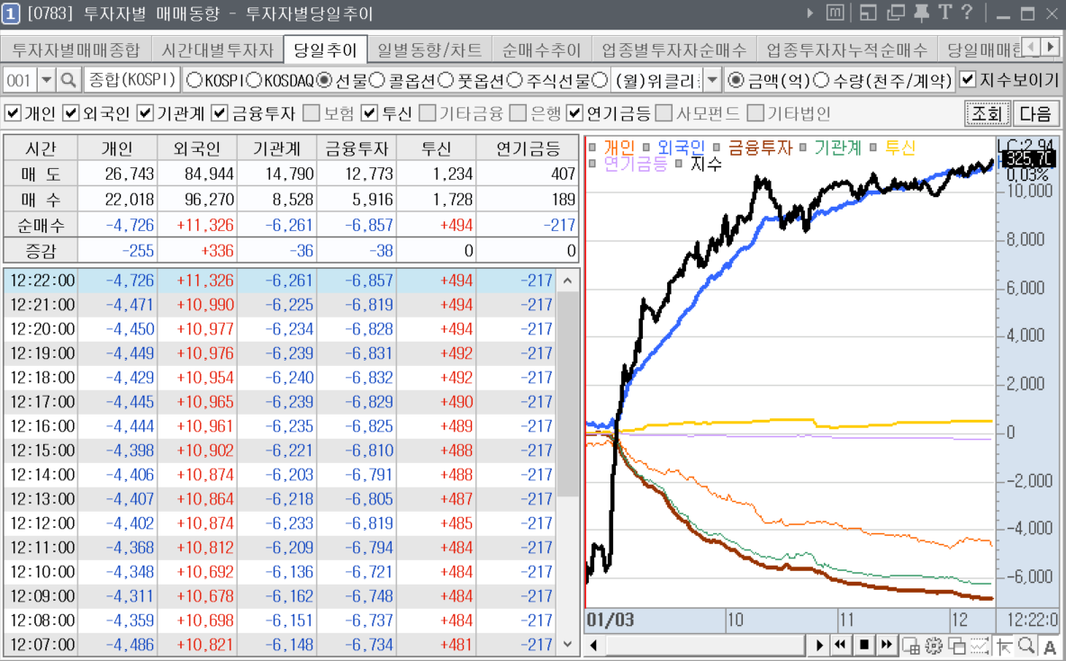
Task: Click the font size T icon
Action: (x=944, y=13)
